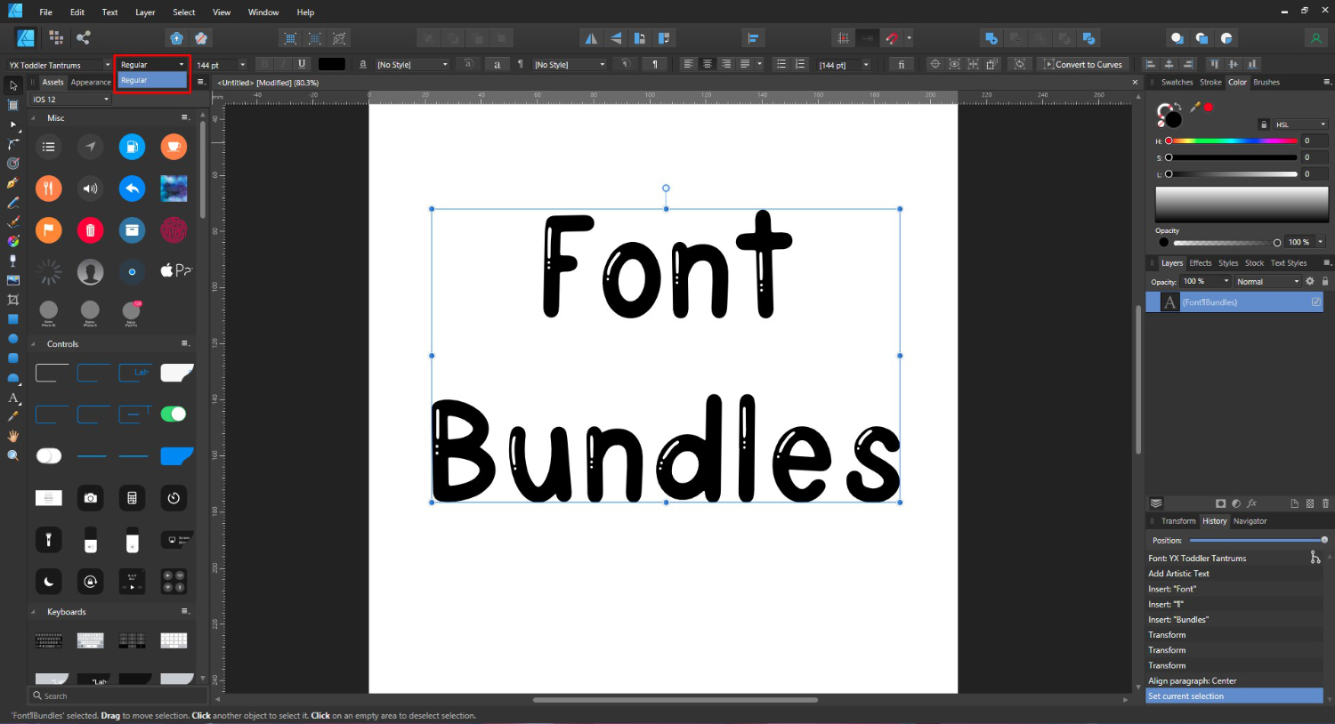Click Convert to Curves button
Image resolution: width=1335 pixels, height=724 pixels.
coord(1083,64)
